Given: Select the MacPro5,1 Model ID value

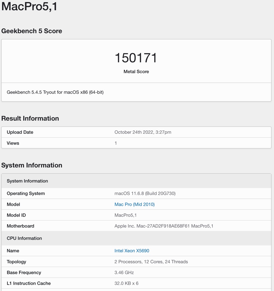Looking at the screenshot, I should [126, 215].
